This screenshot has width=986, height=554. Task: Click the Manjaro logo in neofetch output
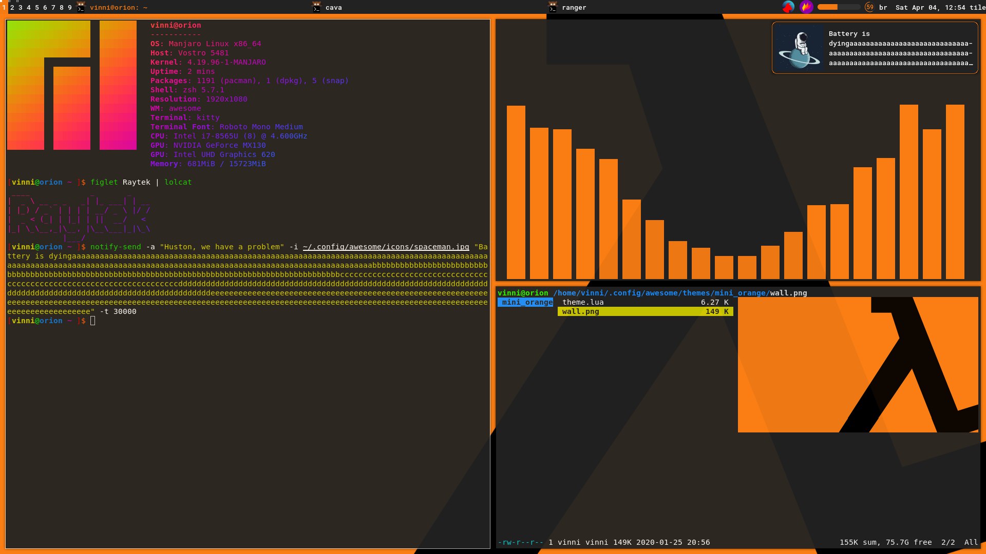pos(72,85)
